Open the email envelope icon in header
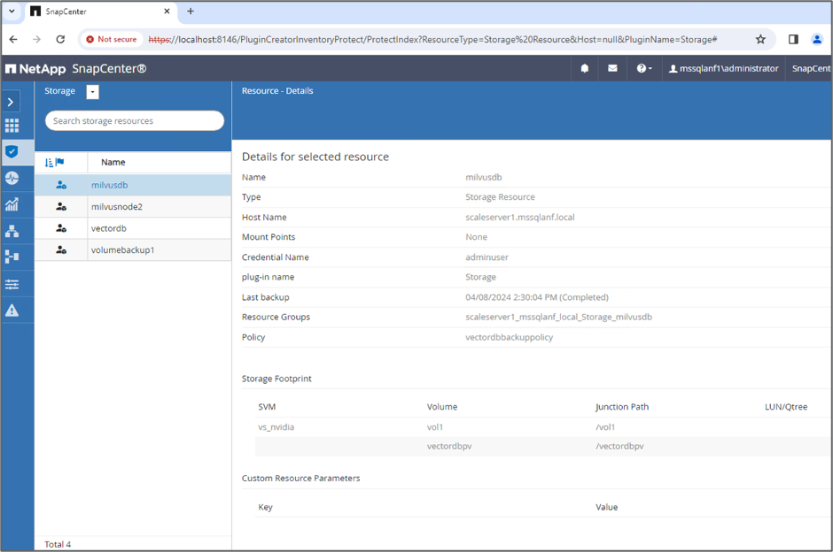The image size is (833, 552). pos(612,68)
